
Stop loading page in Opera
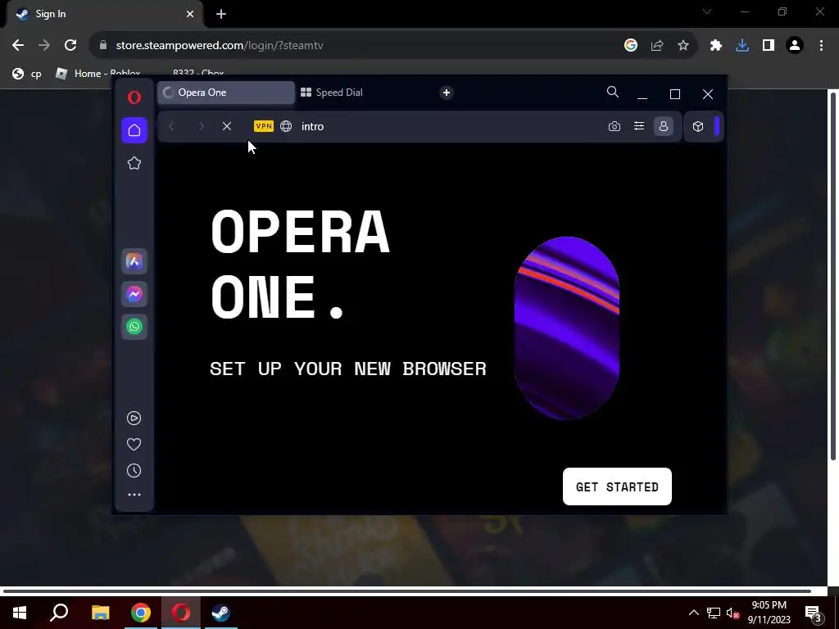(x=227, y=126)
